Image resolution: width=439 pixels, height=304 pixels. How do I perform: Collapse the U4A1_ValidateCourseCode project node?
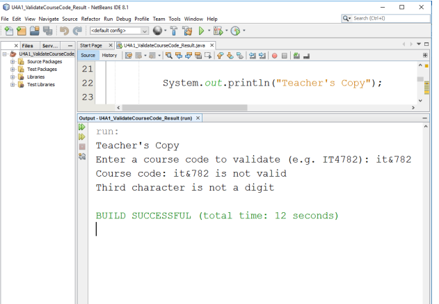pos(4,54)
